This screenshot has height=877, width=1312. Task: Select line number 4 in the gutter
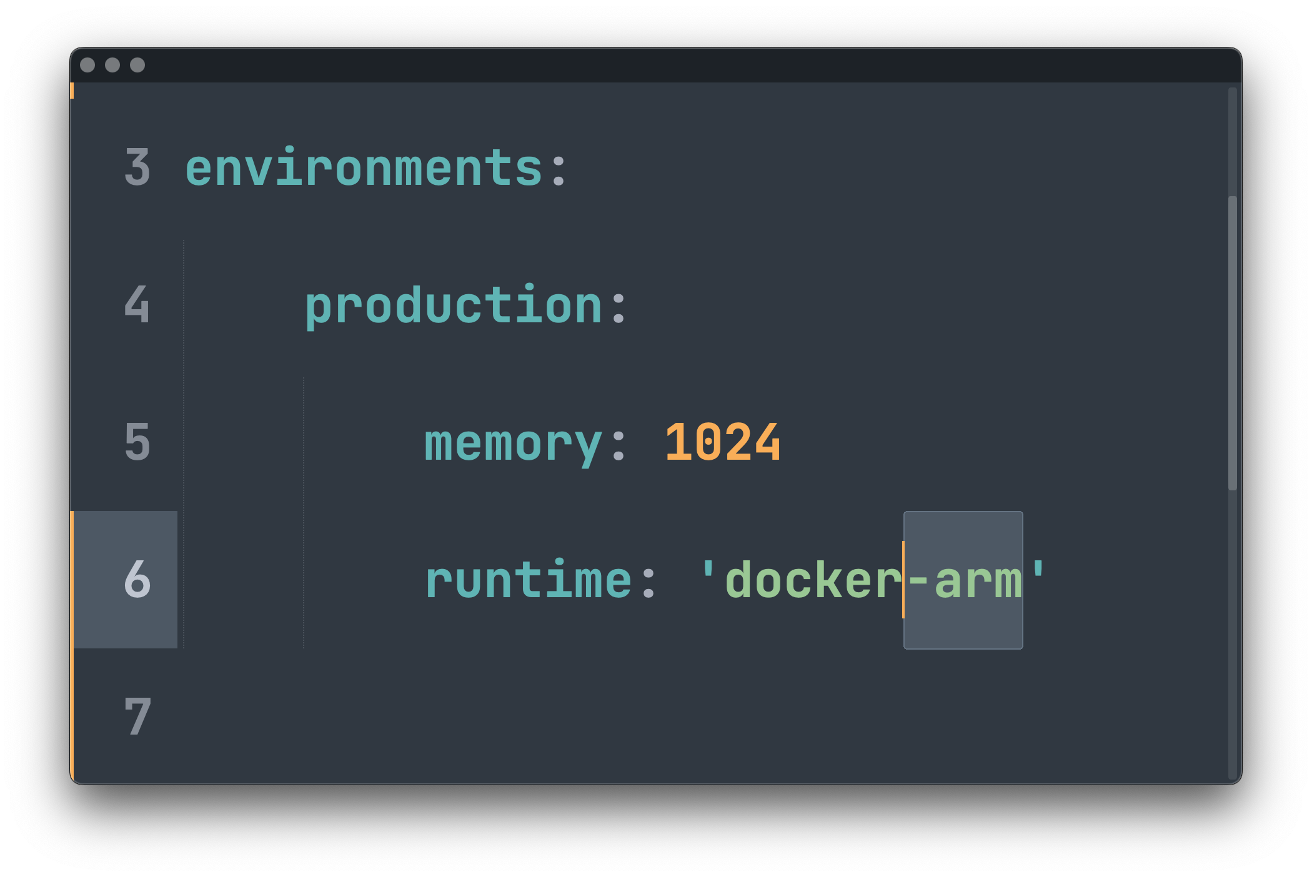(x=137, y=305)
